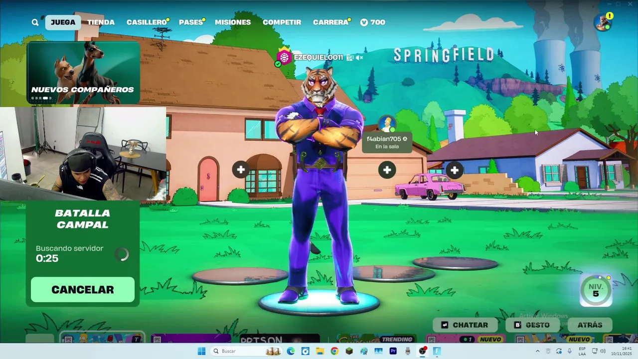The width and height of the screenshot is (638, 359).
Task: Open the profile avatar with alert badge
Action: [x=603, y=22]
